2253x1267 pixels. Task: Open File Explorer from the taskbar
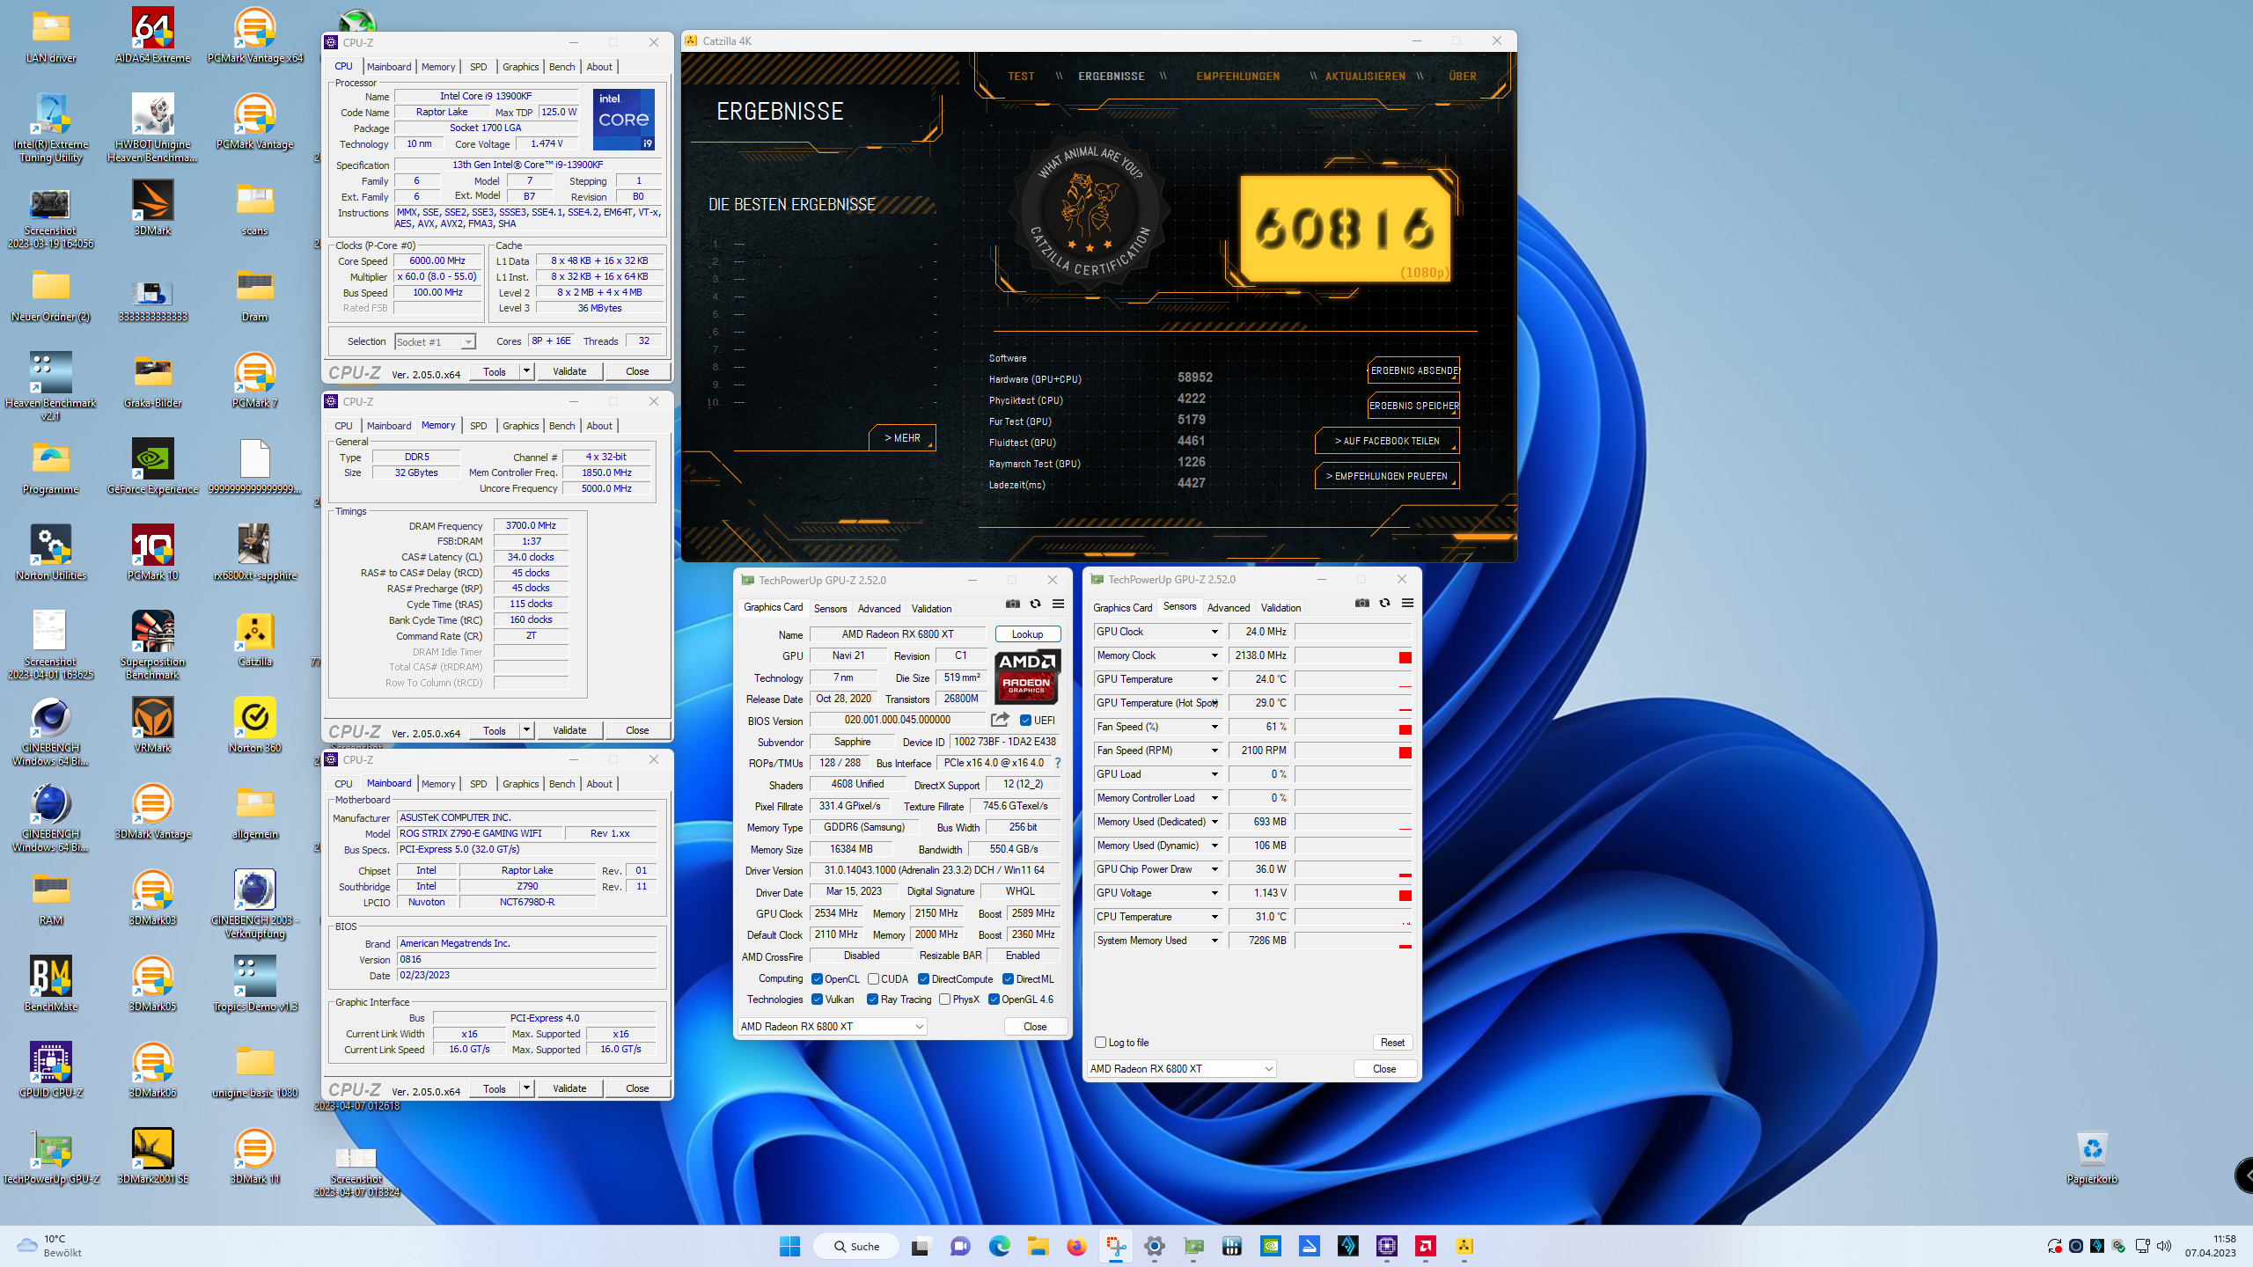[1038, 1246]
